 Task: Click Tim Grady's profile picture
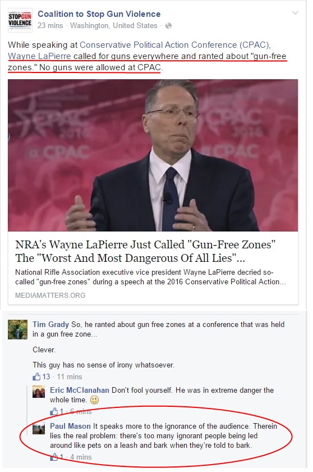(17, 330)
